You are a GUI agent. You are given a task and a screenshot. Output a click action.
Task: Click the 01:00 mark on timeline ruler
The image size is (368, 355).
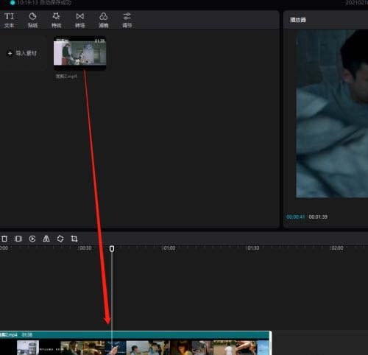(169, 248)
